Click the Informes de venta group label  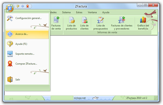(x=107, y=32)
